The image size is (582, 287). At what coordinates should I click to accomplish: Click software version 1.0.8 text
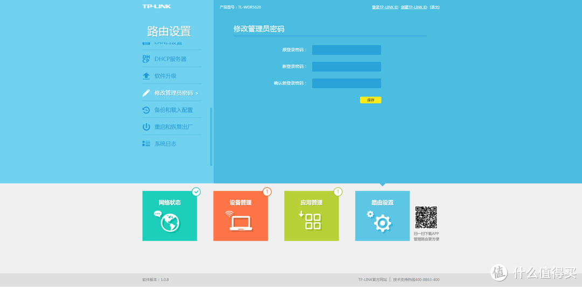pos(156,279)
